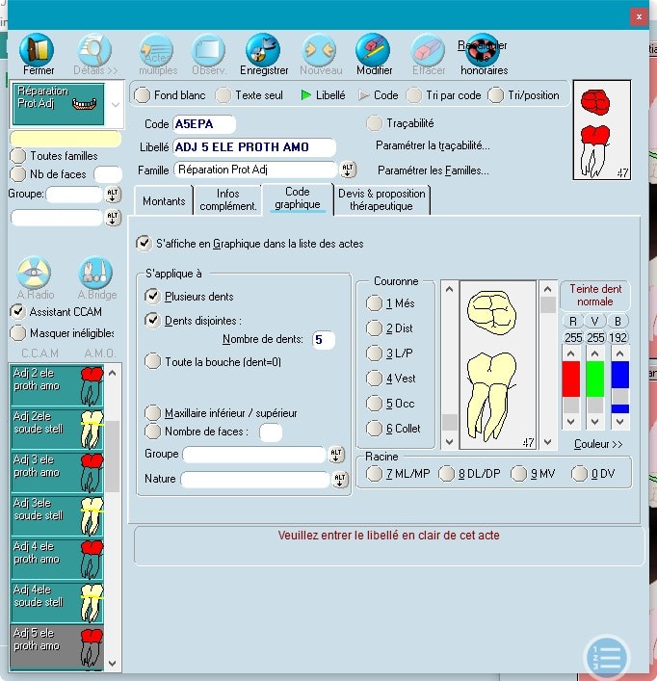Click the Nombre de dents input field
The height and width of the screenshot is (681, 657).
click(324, 339)
